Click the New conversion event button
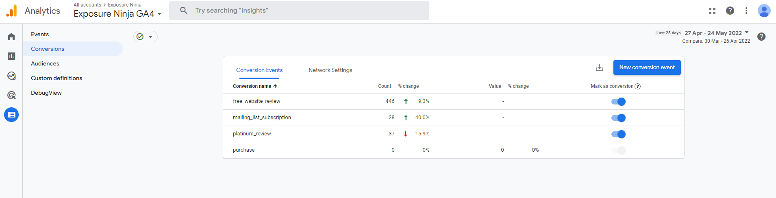 647,67
